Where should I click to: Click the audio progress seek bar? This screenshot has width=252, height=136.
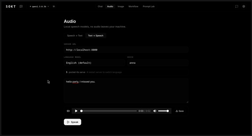tap(109, 111)
